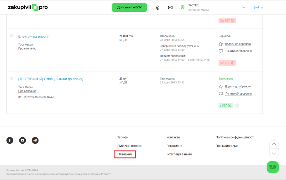Image resolution: width=286 pixels, height=180 pixels.
Task: Open the YouTube social icon in footer
Action: coord(22,140)
